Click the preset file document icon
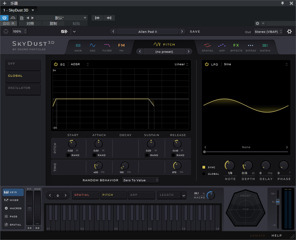 [22, 18]
